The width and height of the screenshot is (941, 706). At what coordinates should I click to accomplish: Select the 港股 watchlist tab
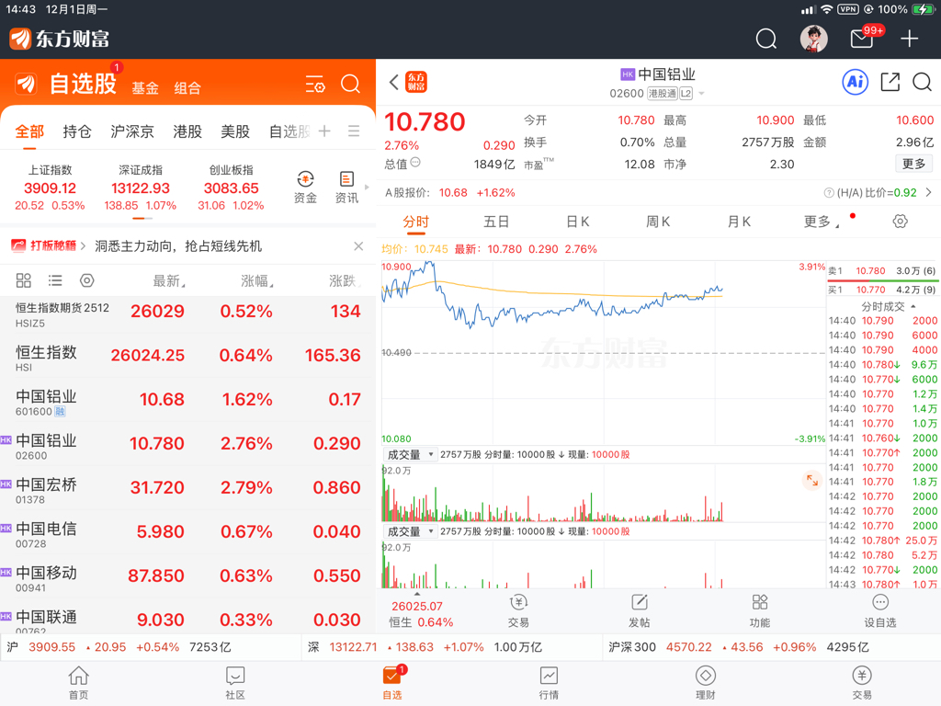(x=187, y=131)
